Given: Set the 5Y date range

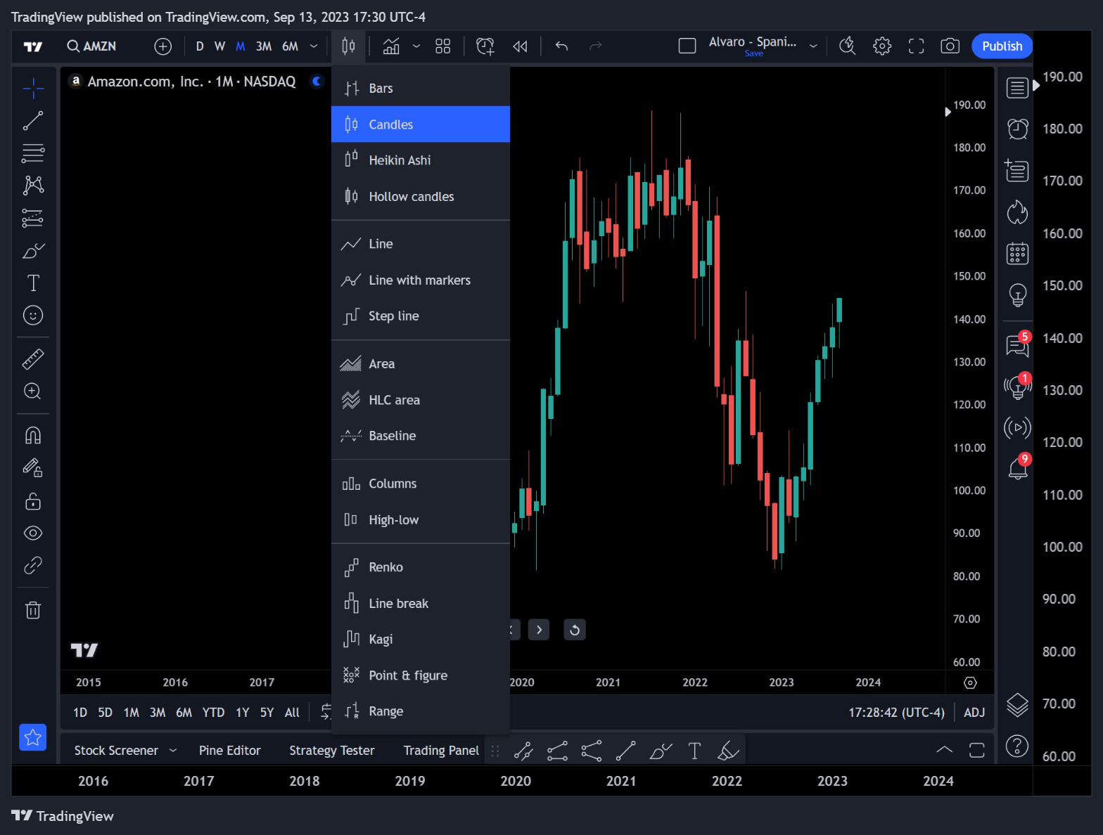Looking at the screenshot, I should [267, 713].
